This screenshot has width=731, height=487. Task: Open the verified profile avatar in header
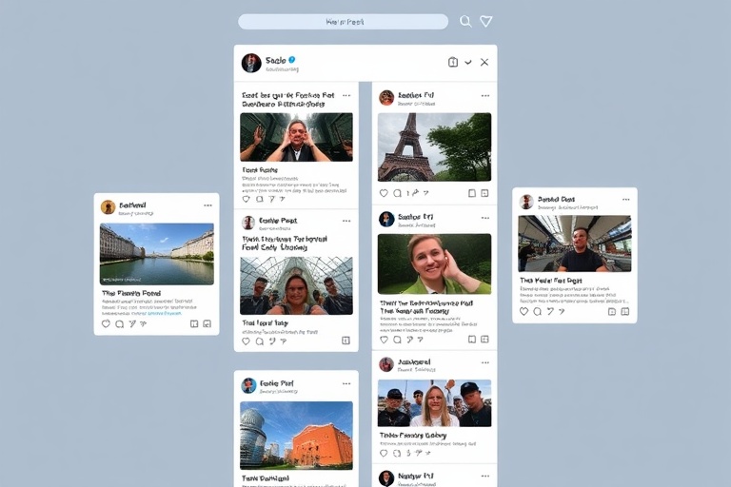251,63
